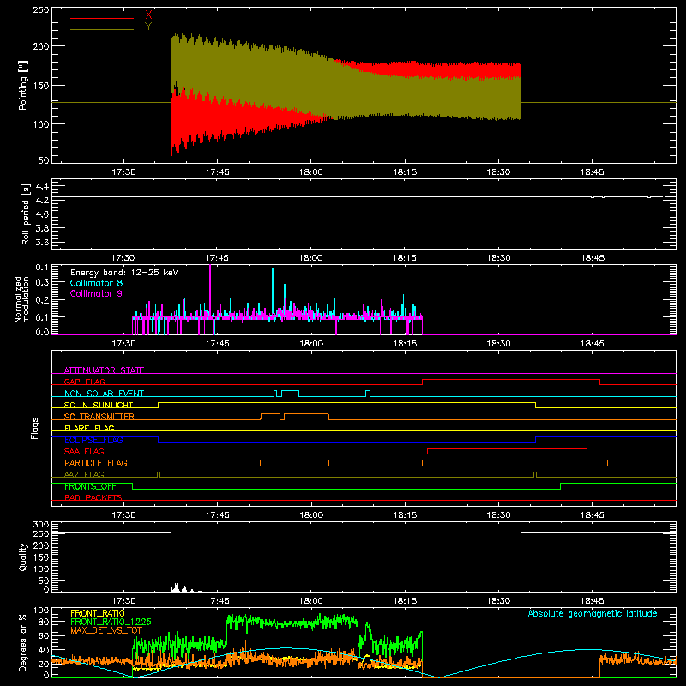Click the 300 value on Quality axis
Image resolution: width=686 pixels, height=686 pixels.
click(41, 525)
